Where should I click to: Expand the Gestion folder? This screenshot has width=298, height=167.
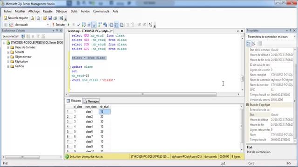[x=8, y=66]
